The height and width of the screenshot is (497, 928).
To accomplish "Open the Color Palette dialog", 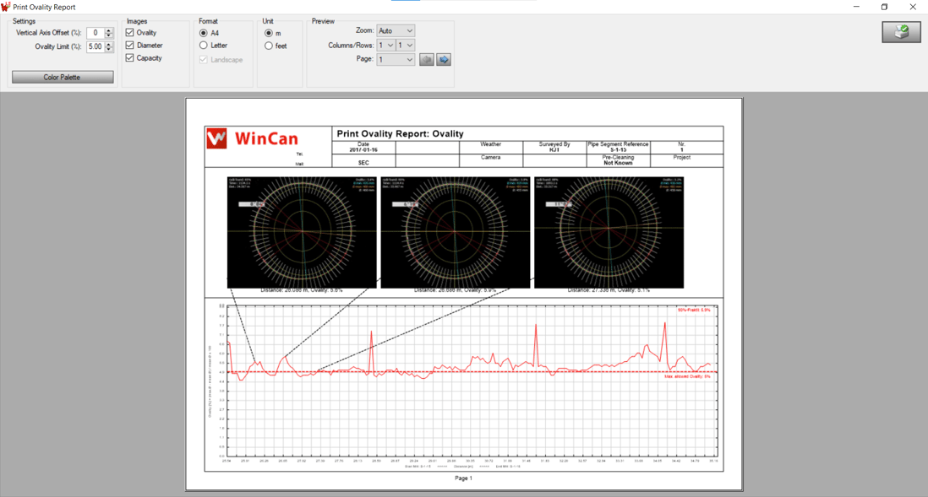I will coord(62,76).
